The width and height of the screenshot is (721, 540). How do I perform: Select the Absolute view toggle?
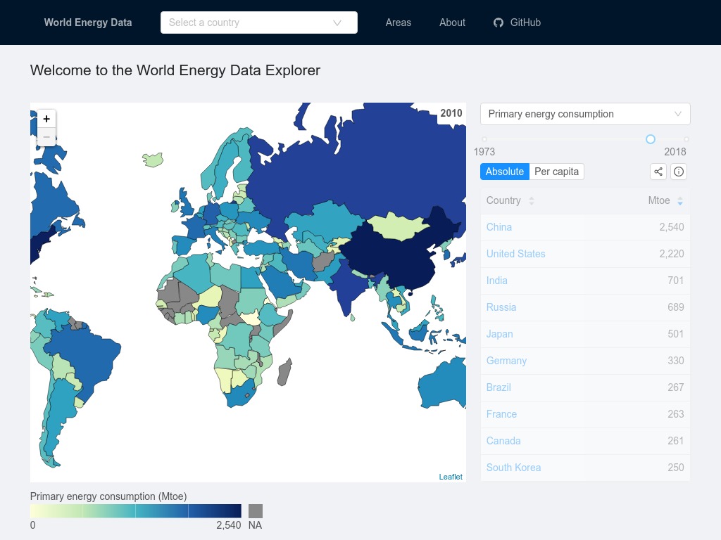click(504, 172)
